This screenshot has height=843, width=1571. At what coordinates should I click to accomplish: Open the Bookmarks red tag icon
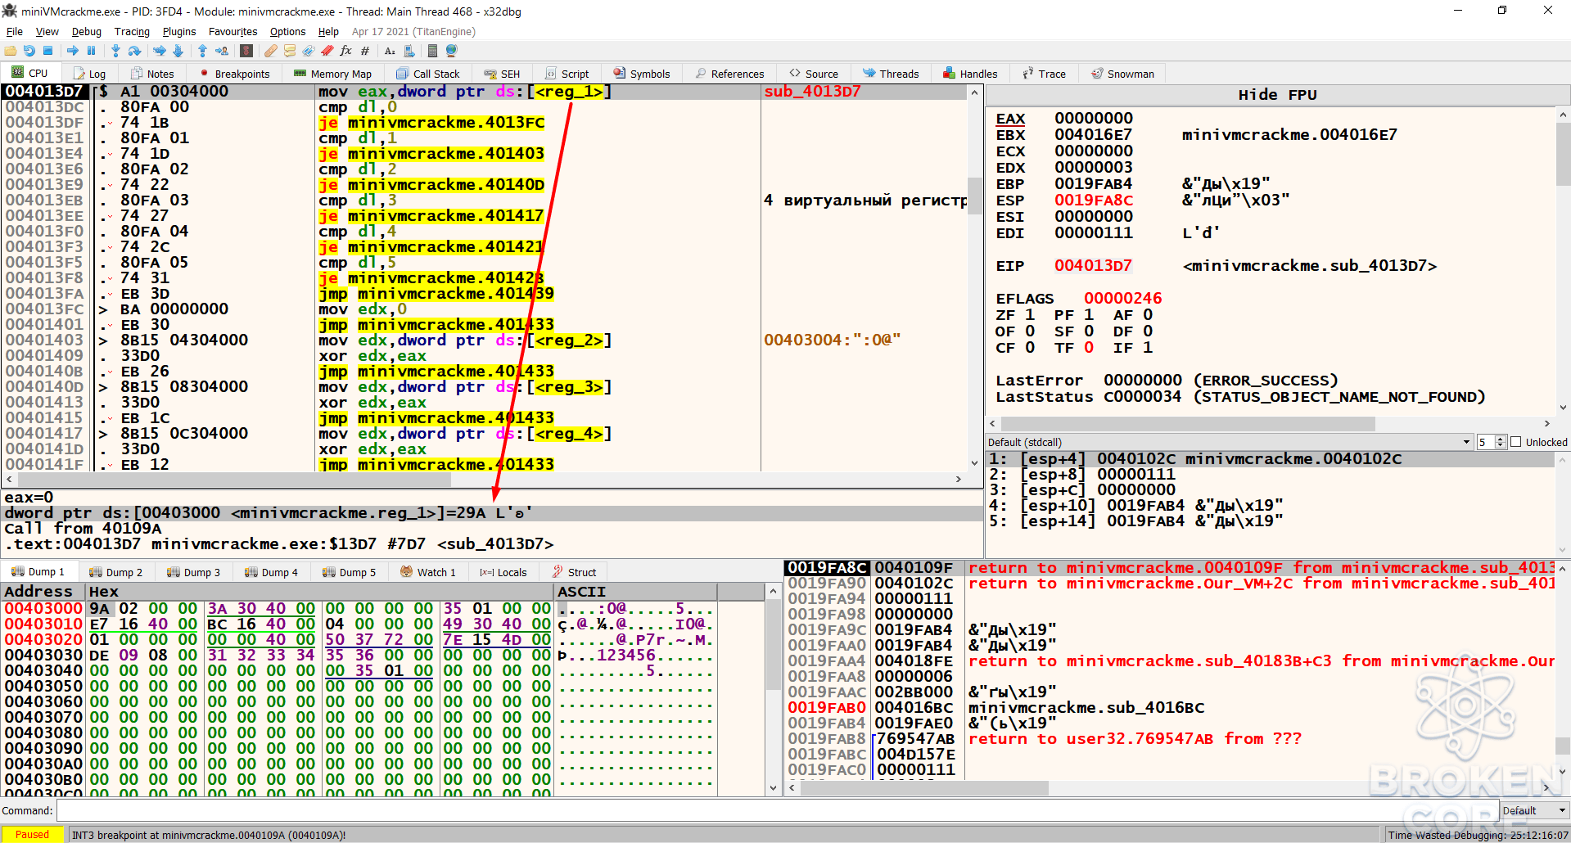click(327, 51)
